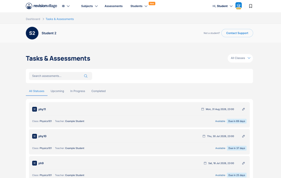The height and width of the screenshot is (178, 281).
Task: Expand the IB curriculum dropdown
Action: pos(65,6)
